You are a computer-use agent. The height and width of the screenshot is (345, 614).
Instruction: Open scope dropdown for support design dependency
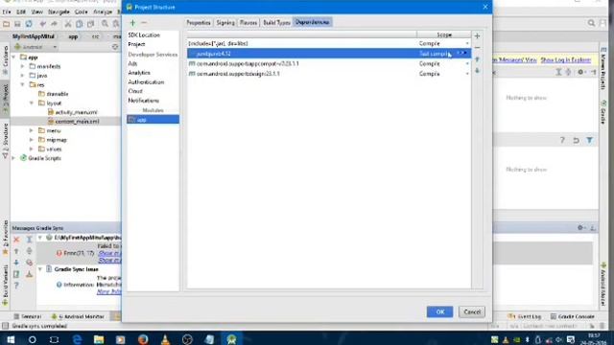click(467, 74)
